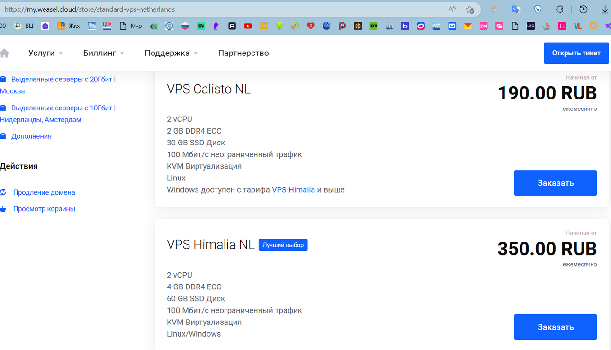
Task: Open the Downloads arrow icon
Action: pos(605,9)
